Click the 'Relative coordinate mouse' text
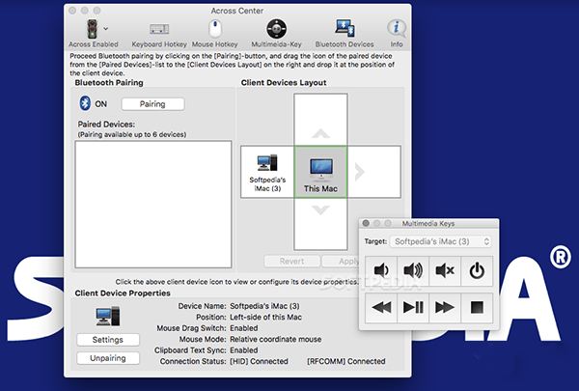The height and width of the screenshot is (391, 579). (x=275, y=339)
